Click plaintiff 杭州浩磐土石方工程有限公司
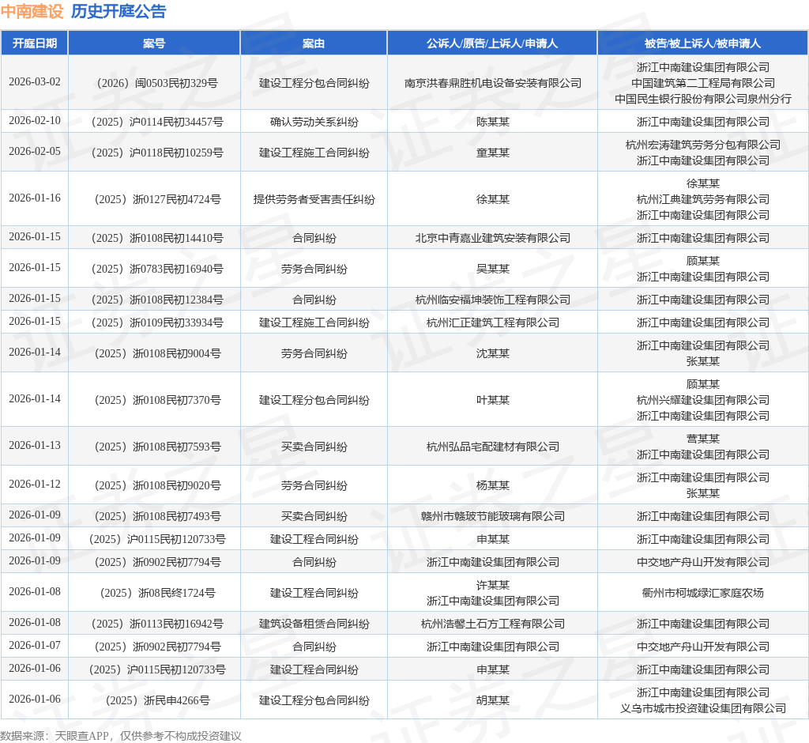The image size is (809, 743). pos(493,624)
